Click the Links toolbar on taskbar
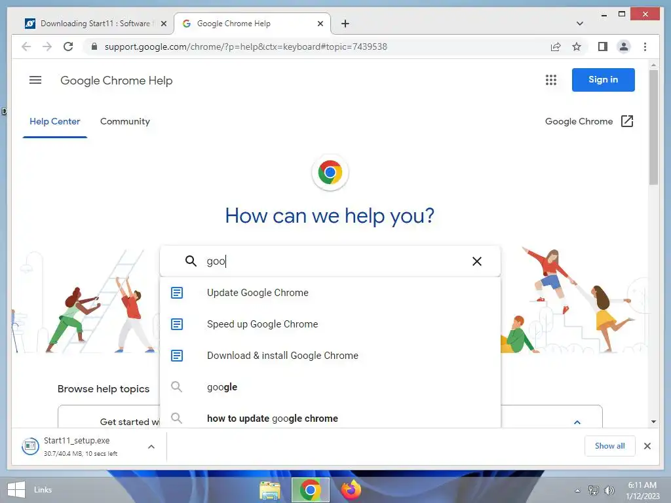The width and height of the screenshot is (671, 503). coord(43,490)
